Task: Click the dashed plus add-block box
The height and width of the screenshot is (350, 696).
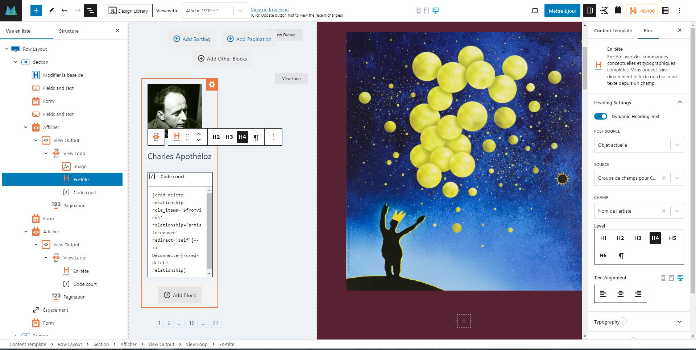Action: (x=464, y=321)
